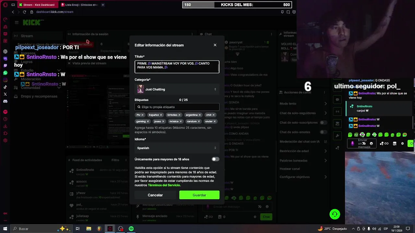Open Spotify from the taskbar

click(x=131, y=229)
